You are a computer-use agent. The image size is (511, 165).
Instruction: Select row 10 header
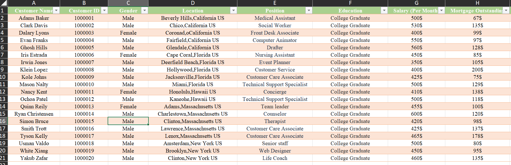click(x=3, y=77)
